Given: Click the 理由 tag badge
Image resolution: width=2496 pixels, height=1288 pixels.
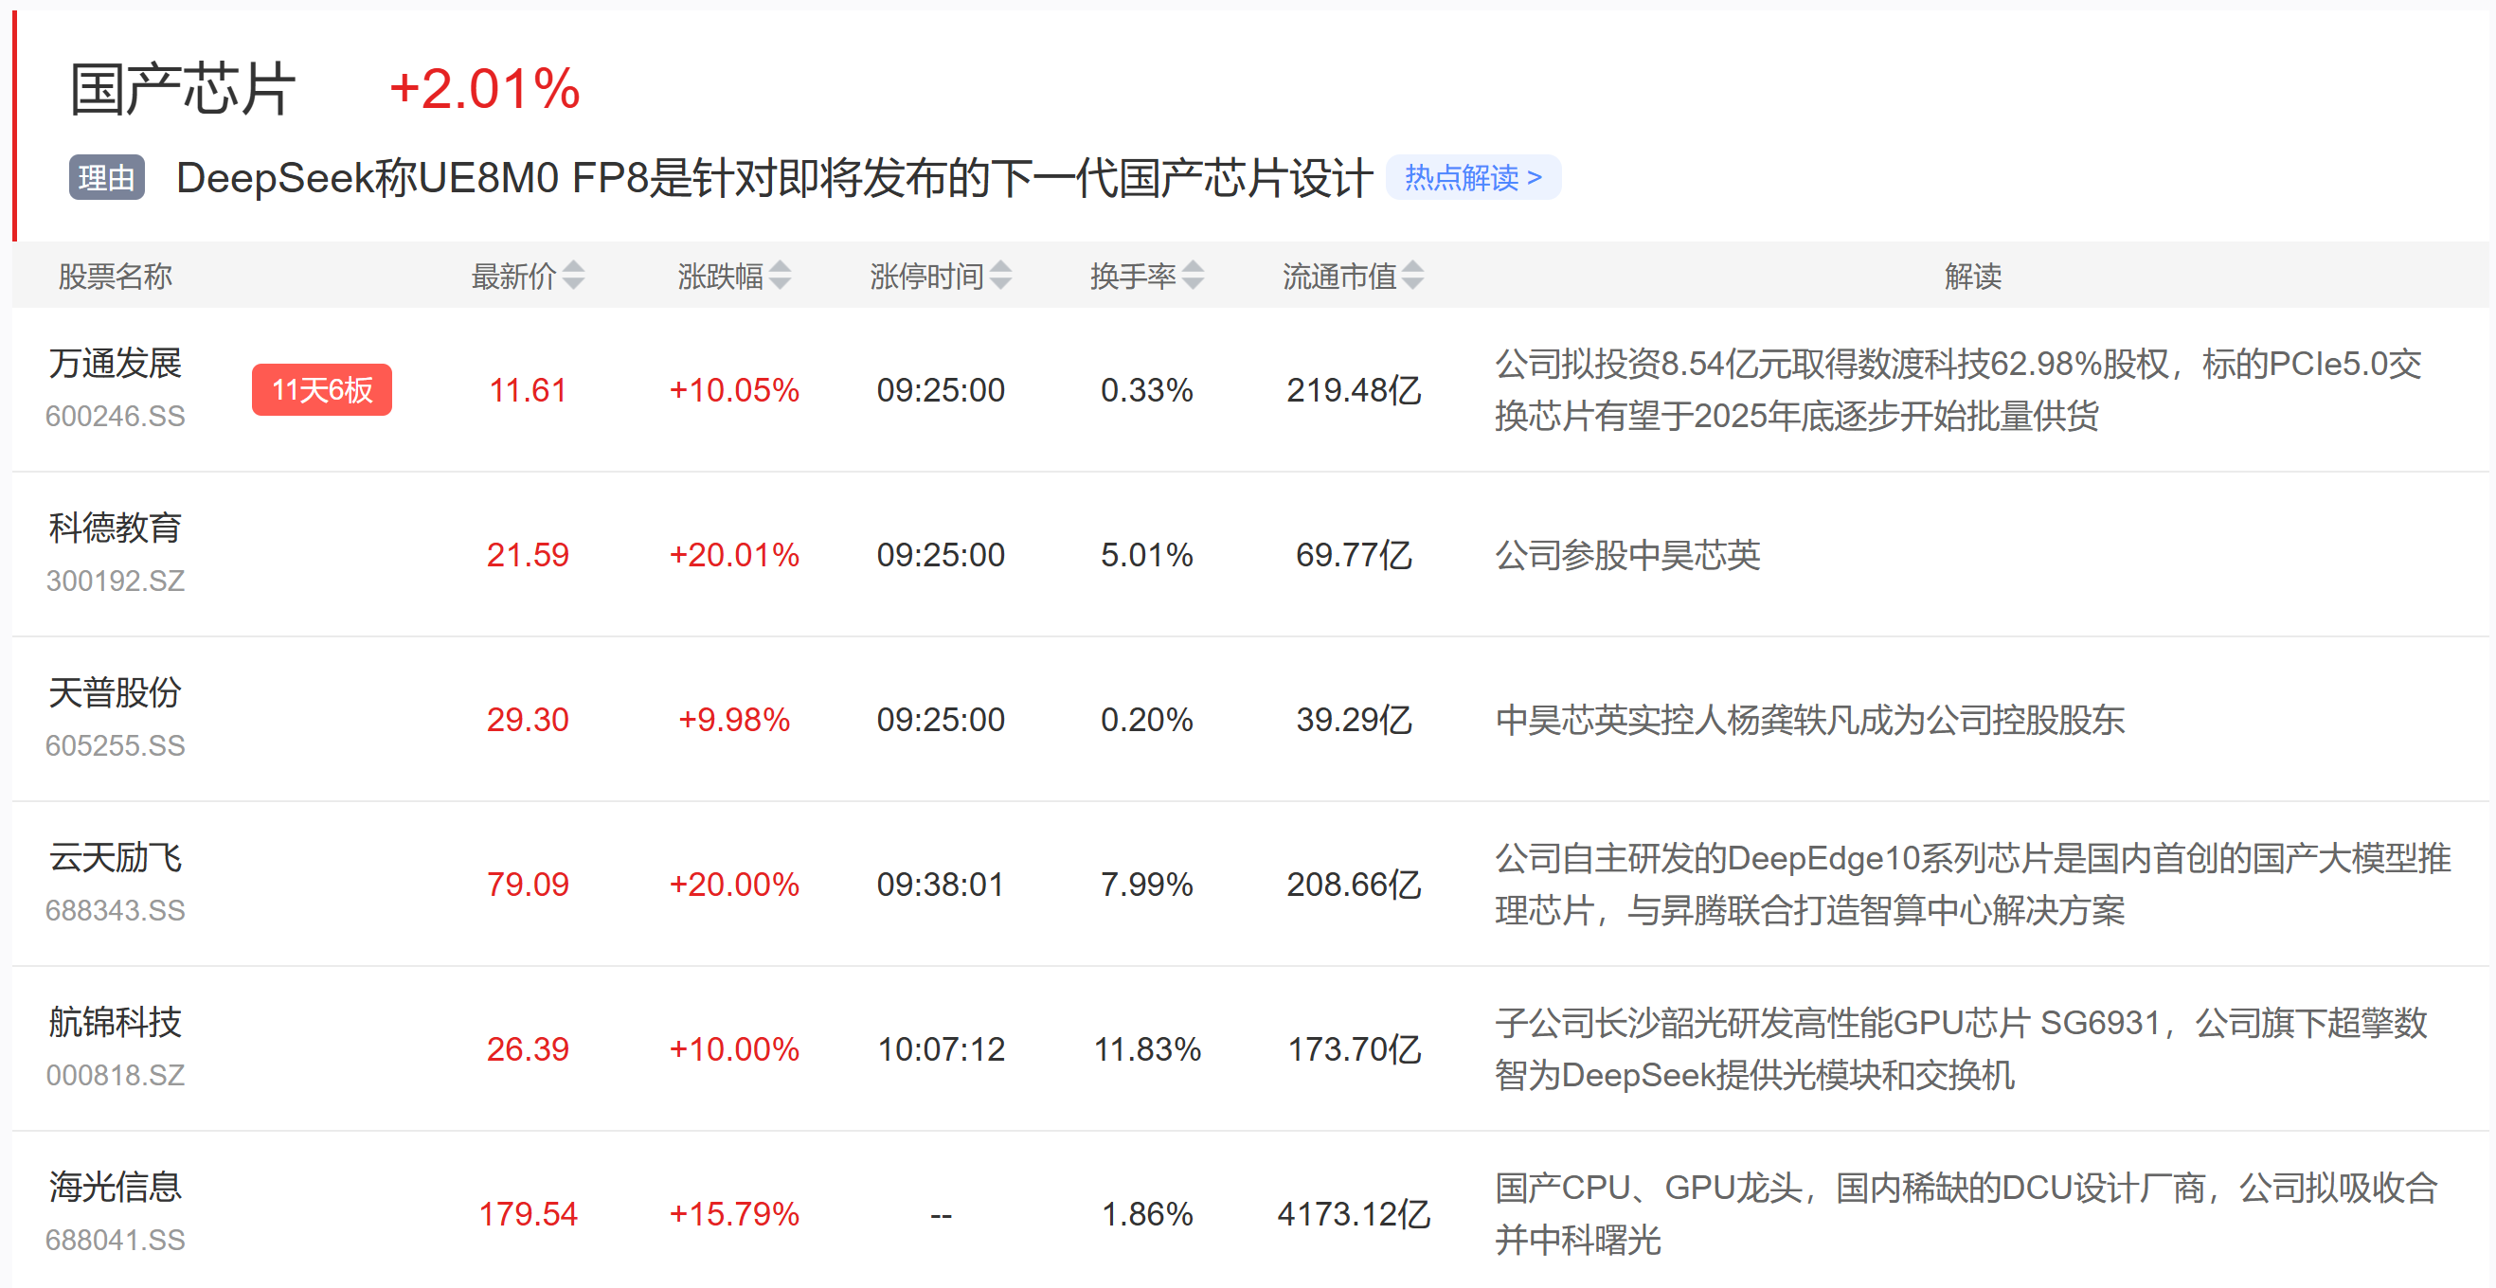Looking at the screenshot, I should [x=107, y=178].
